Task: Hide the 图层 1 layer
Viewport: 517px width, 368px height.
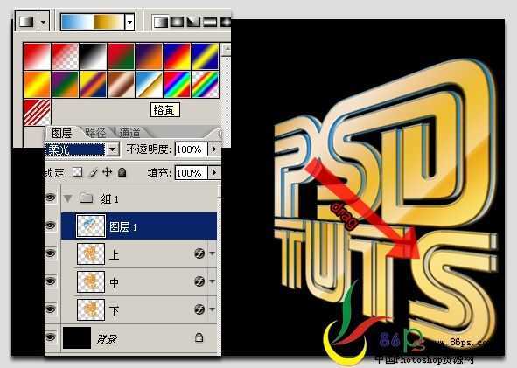Action: (x=51, y=226)
